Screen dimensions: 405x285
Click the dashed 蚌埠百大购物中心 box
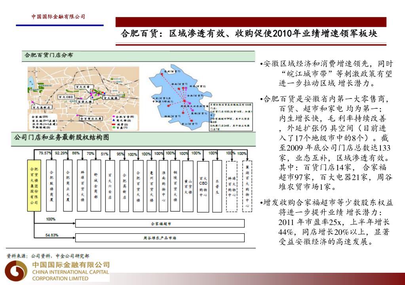232,186
